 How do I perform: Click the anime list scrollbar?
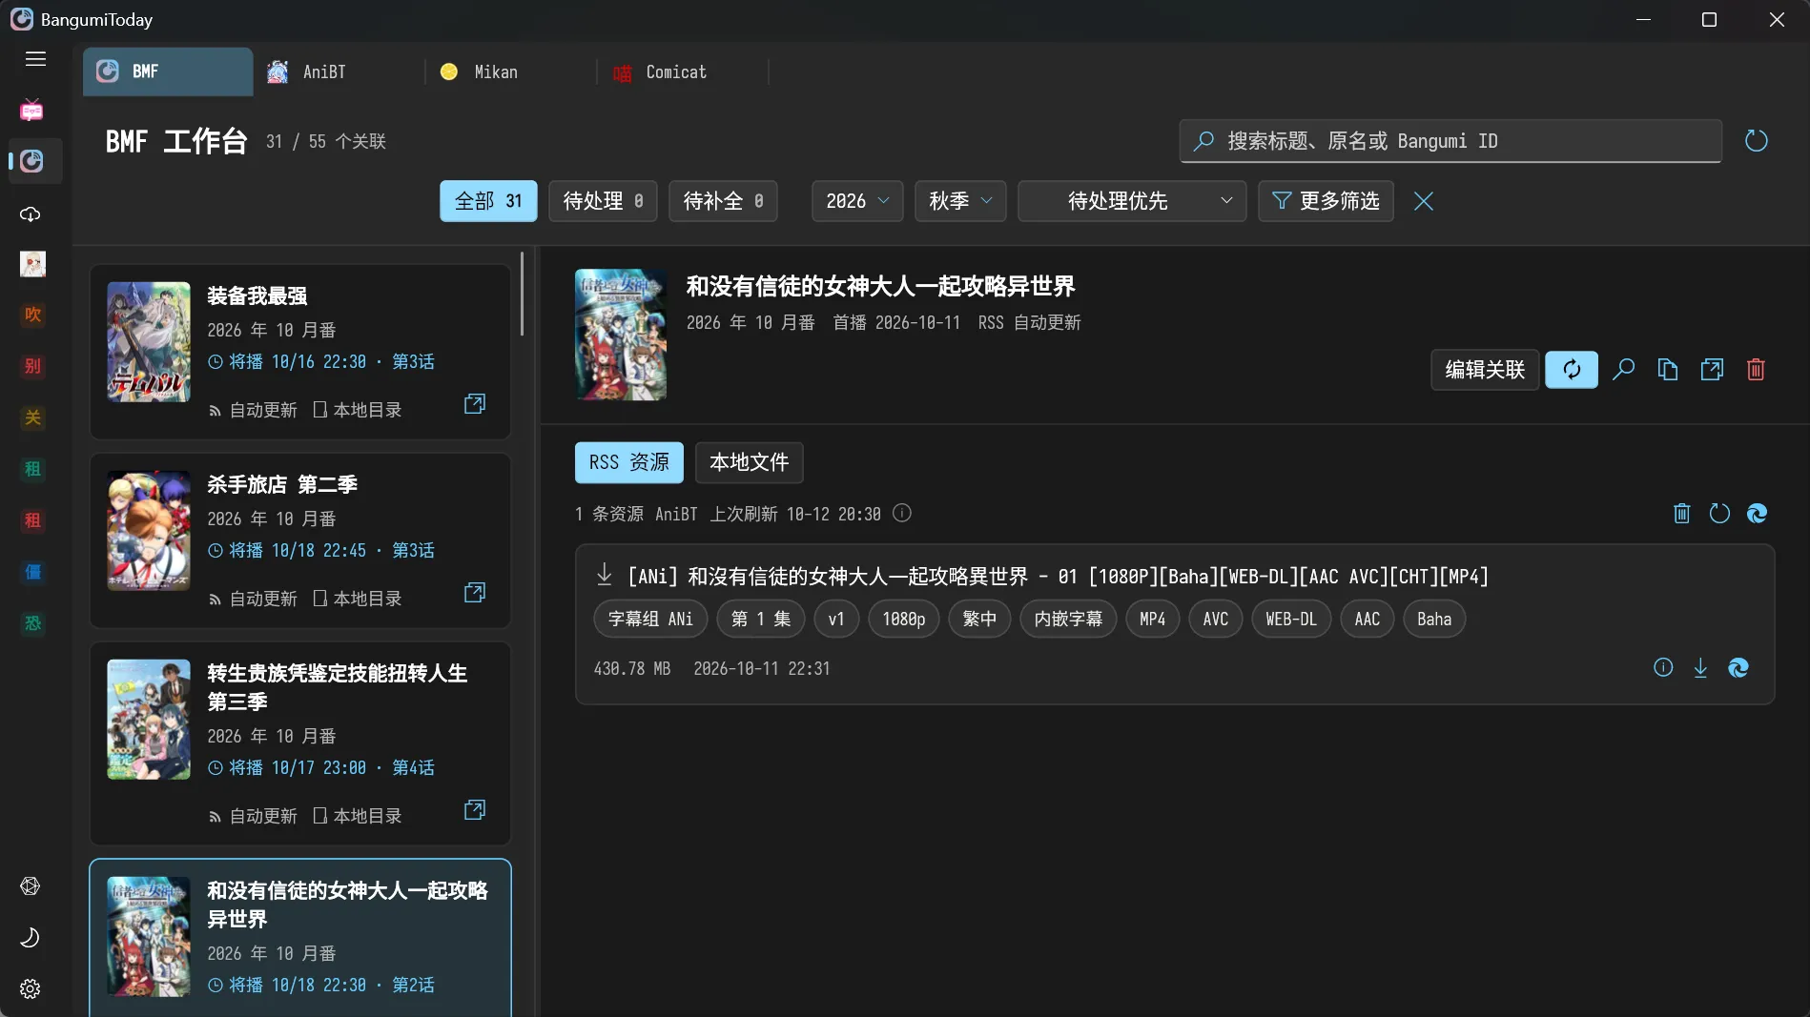[522, 294]
